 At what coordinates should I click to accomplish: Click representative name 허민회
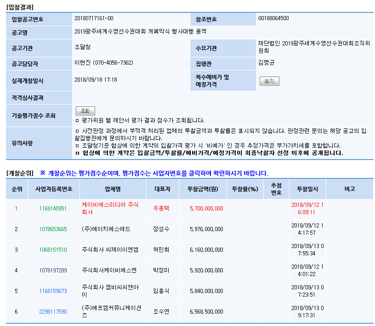[161, 250]
